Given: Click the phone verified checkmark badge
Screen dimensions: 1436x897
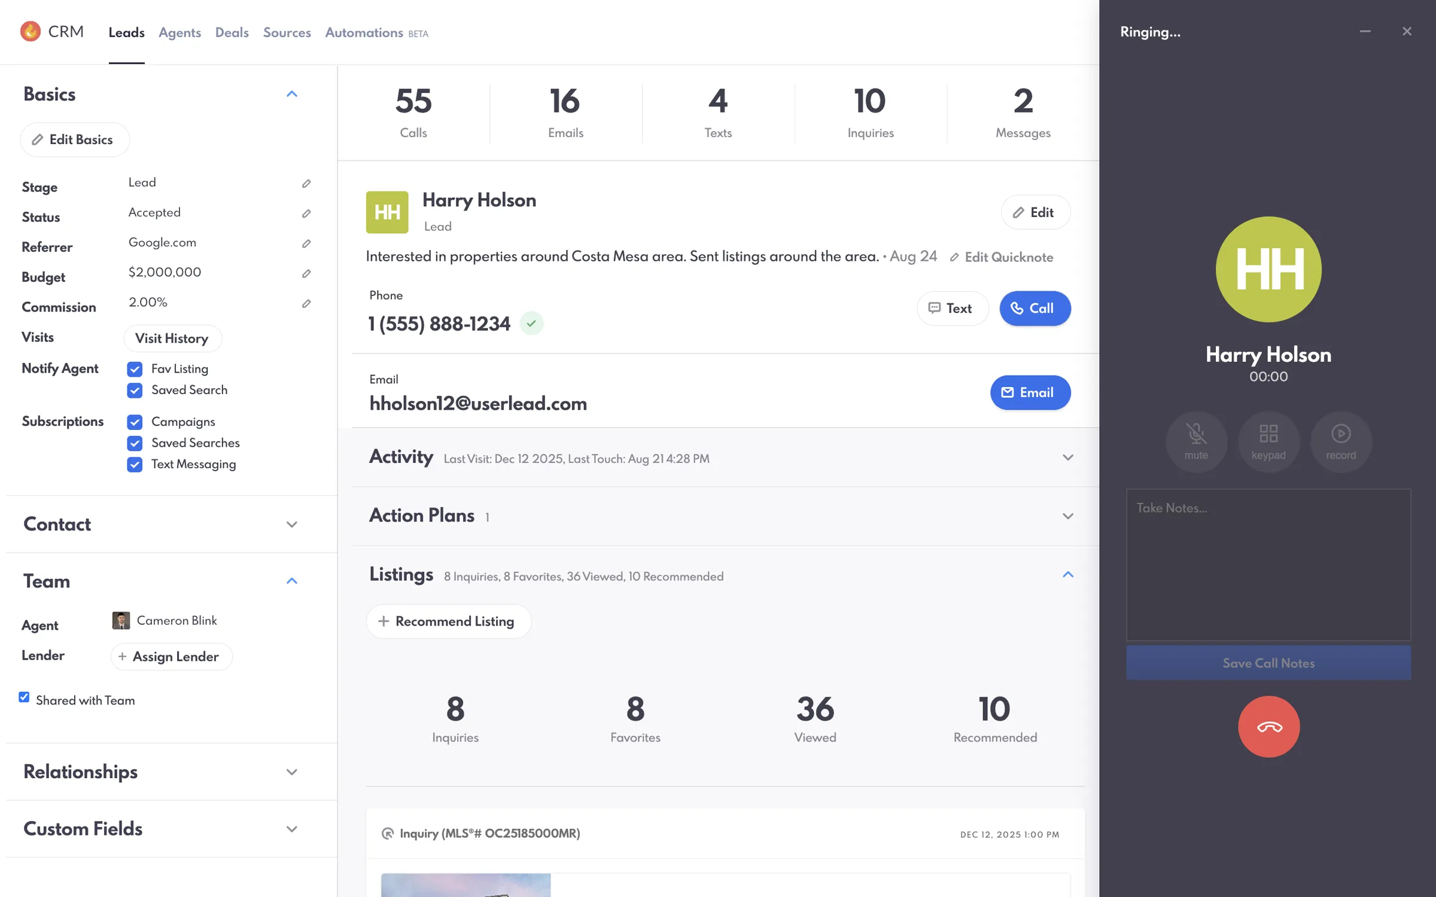Looking at the screenshot, I should point(531,324).
